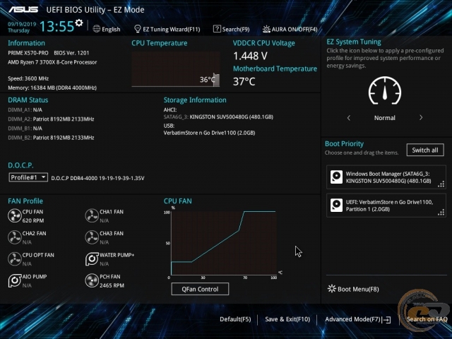Click 37°C motherboard temperature value
The width and height of the screenshot is (452, 339).
point(244,82)
